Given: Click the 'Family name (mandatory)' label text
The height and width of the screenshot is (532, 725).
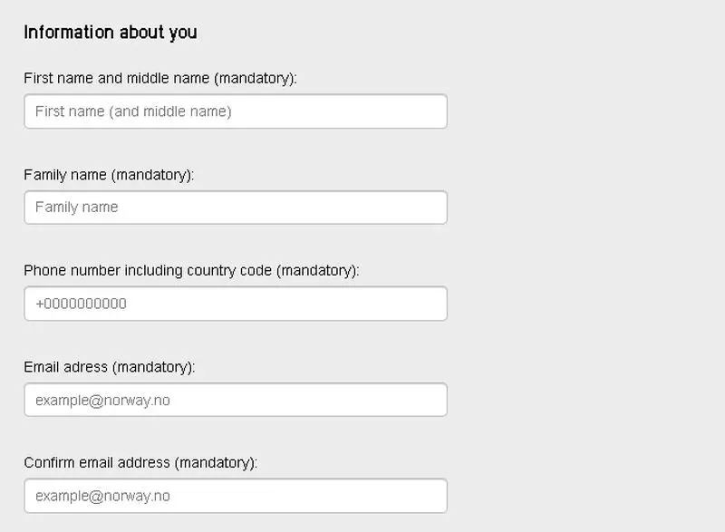Looking at the screenshot, I should (x=109, y=175).
